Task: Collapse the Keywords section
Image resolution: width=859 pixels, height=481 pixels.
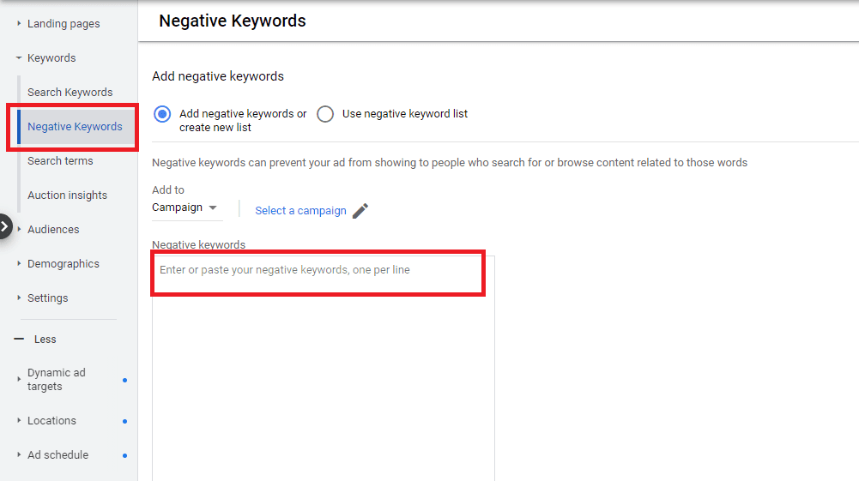Action: (x=51, y=58)
